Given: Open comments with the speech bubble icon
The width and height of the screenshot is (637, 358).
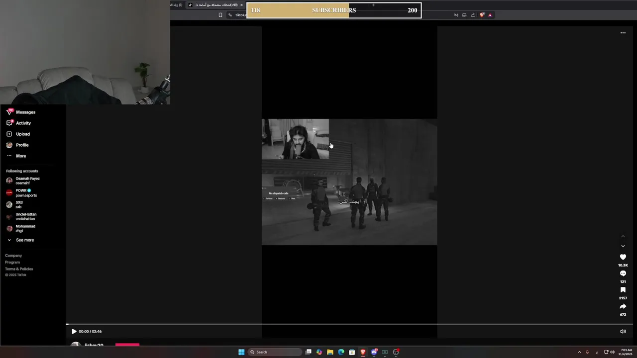Looking at the screenshot, I should (623, 273).
